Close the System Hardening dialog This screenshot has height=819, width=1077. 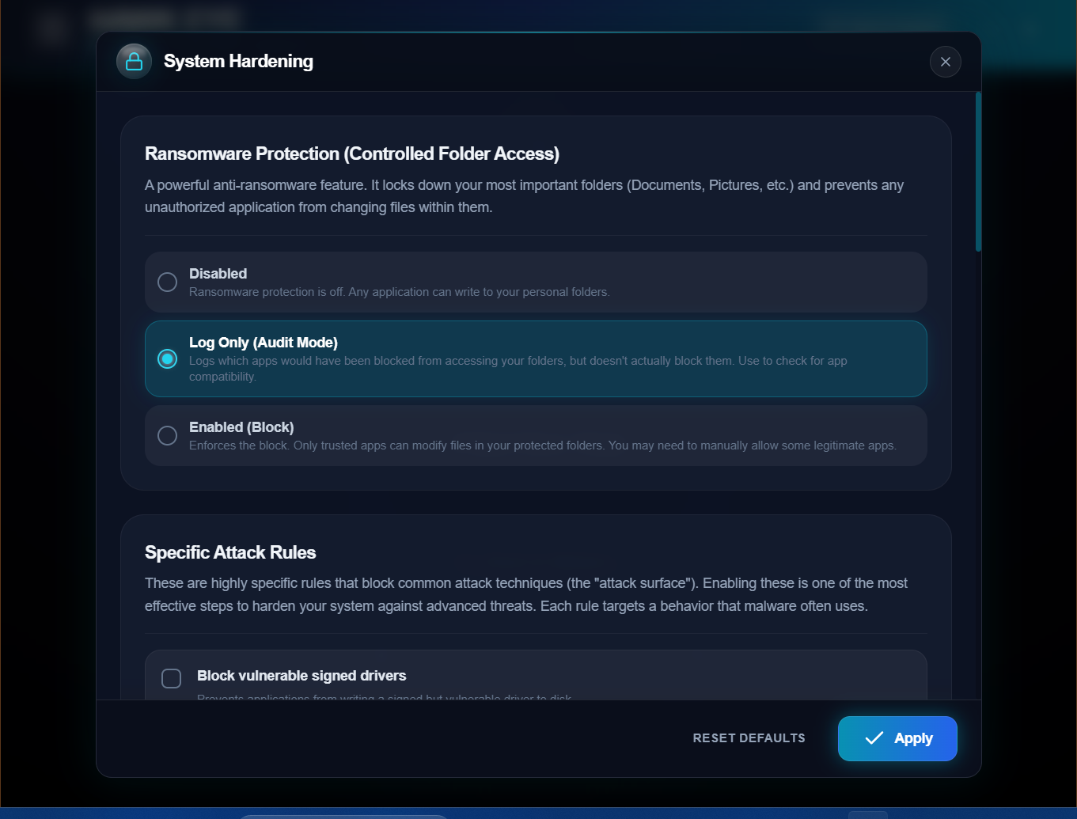pos(945,62)
